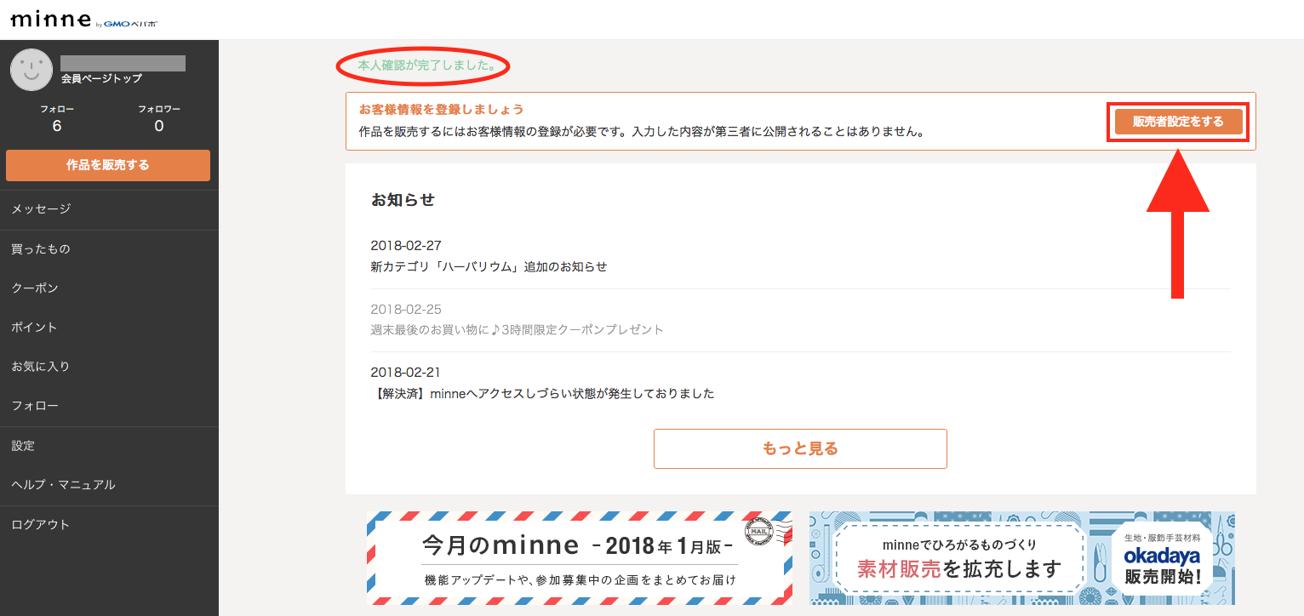The height and width of the screenshot is (616, 1304).
Task: Click the smiley profile avatar icon
Action: tap(31, 70)
